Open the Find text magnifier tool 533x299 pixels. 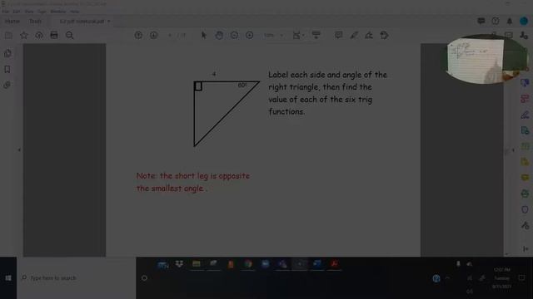click(x=70, y=35)
